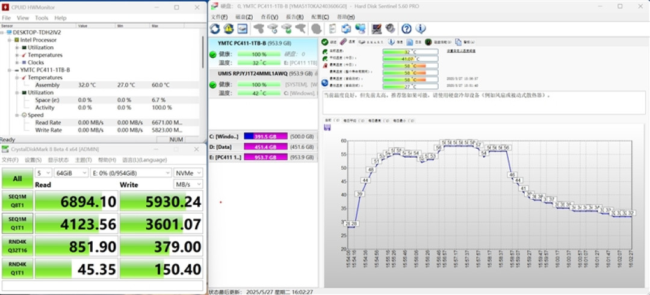Open File menu in HWMonitor

pos(6,18)
